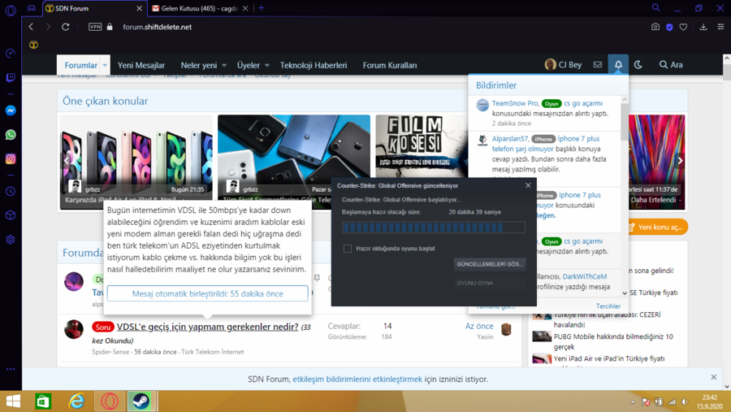Click the Opera menu logo
The image size is (731, 412).
11,11
